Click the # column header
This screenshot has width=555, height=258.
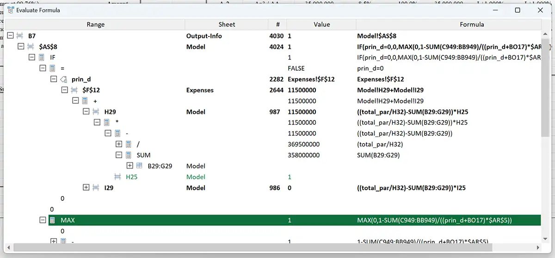point(277,24)
